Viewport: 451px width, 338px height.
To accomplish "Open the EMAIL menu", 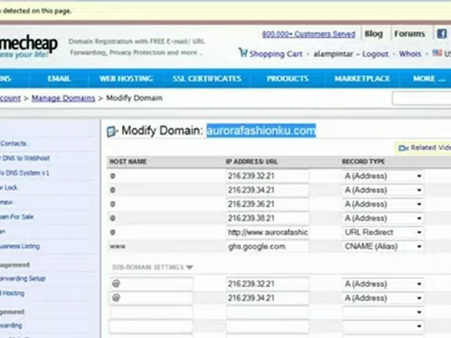I will (59, 78).
